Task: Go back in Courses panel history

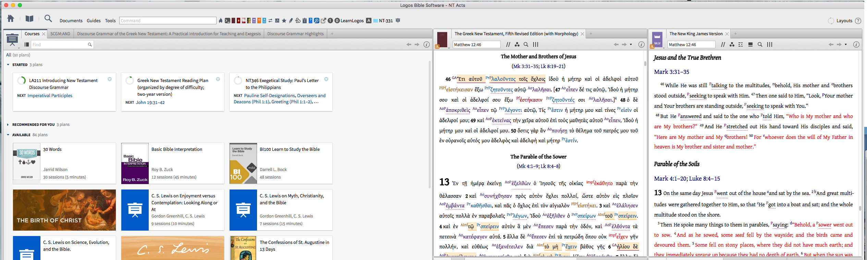Action: click(x=409, y=44)
